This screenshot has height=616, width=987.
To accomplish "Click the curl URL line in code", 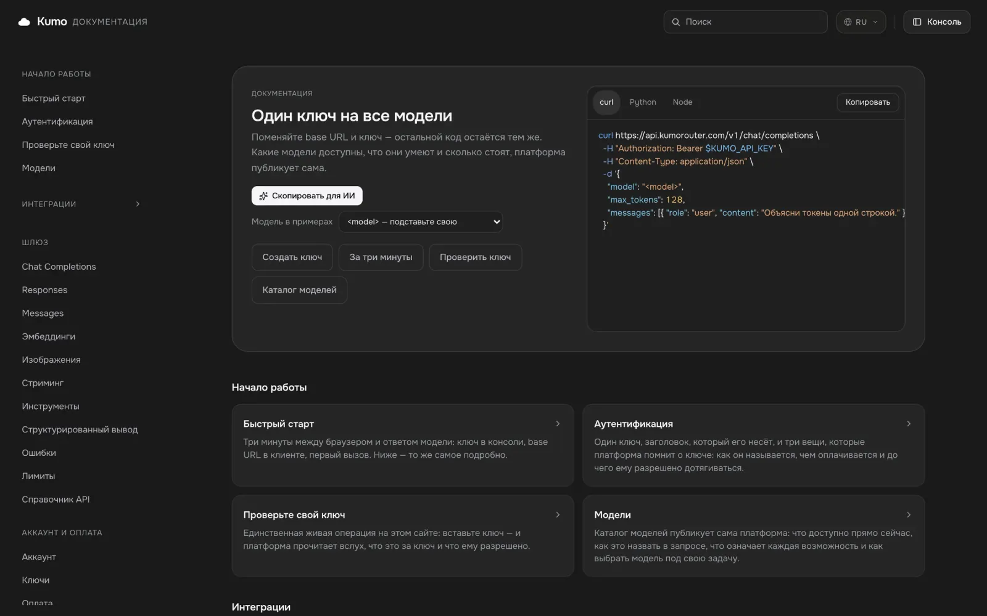I will [x=709, y=136].
